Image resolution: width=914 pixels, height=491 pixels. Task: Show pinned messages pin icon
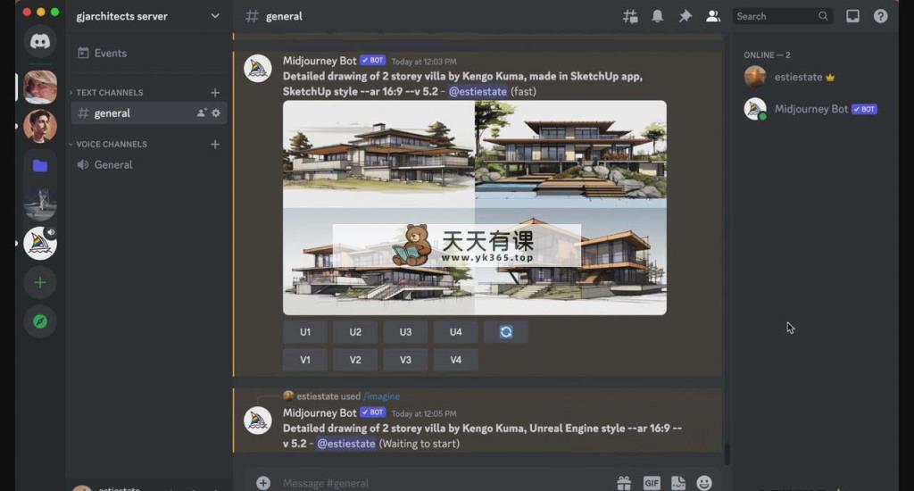685,16
